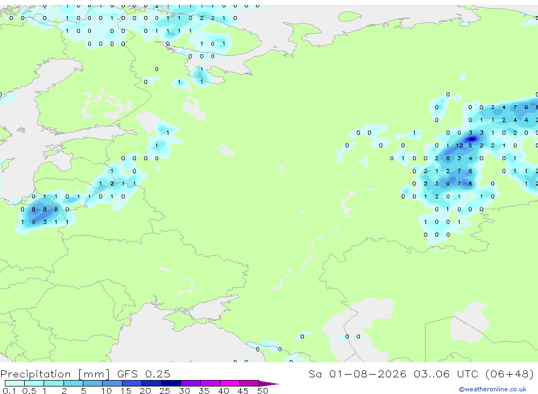Screen dimensions: 538x394
Task: Click the legend label '50'
Action: 263,391
